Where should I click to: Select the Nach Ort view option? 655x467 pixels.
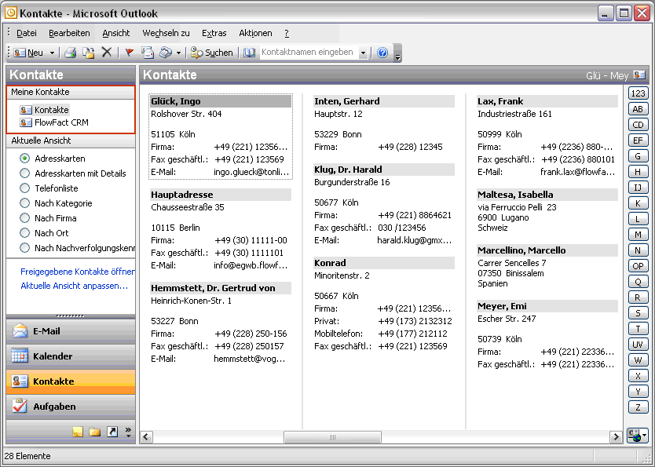click(x=44, y=233)
